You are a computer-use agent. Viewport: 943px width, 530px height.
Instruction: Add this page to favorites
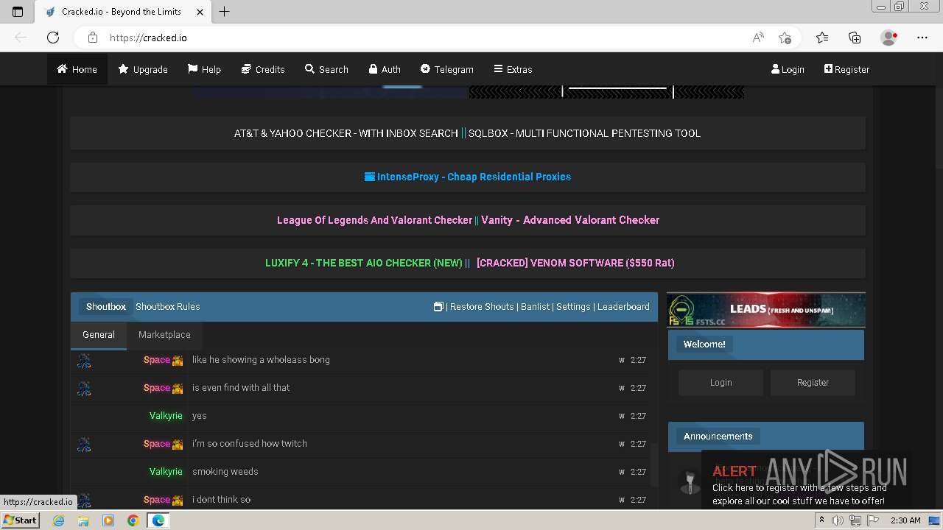click(785, 38)
